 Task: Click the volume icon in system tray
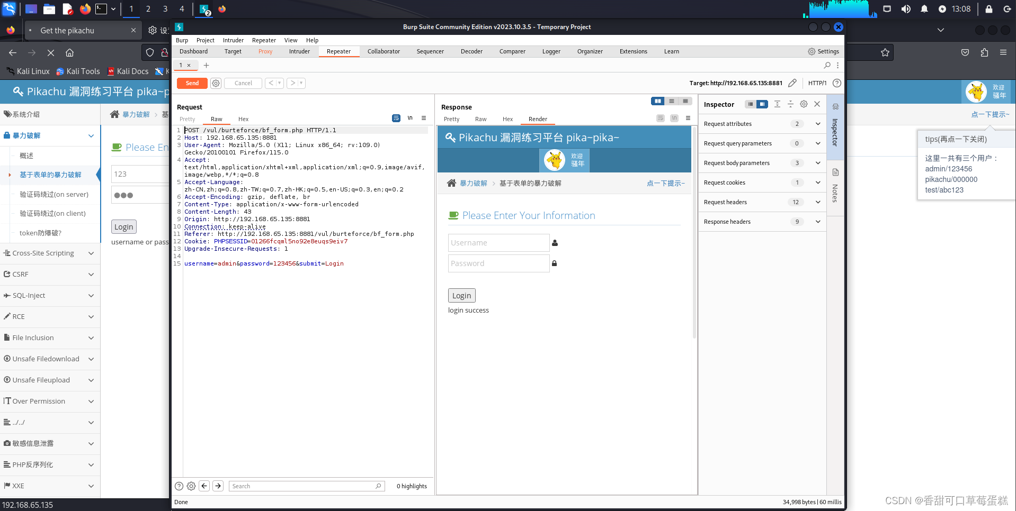[906, 9]
